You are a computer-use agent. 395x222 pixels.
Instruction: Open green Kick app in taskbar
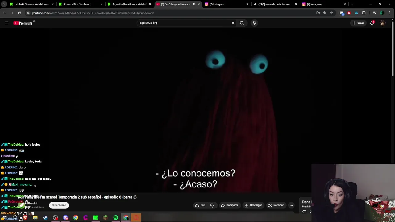[96, 218]
